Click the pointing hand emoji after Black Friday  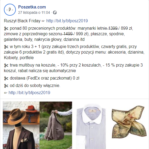(x=43, y=21)
